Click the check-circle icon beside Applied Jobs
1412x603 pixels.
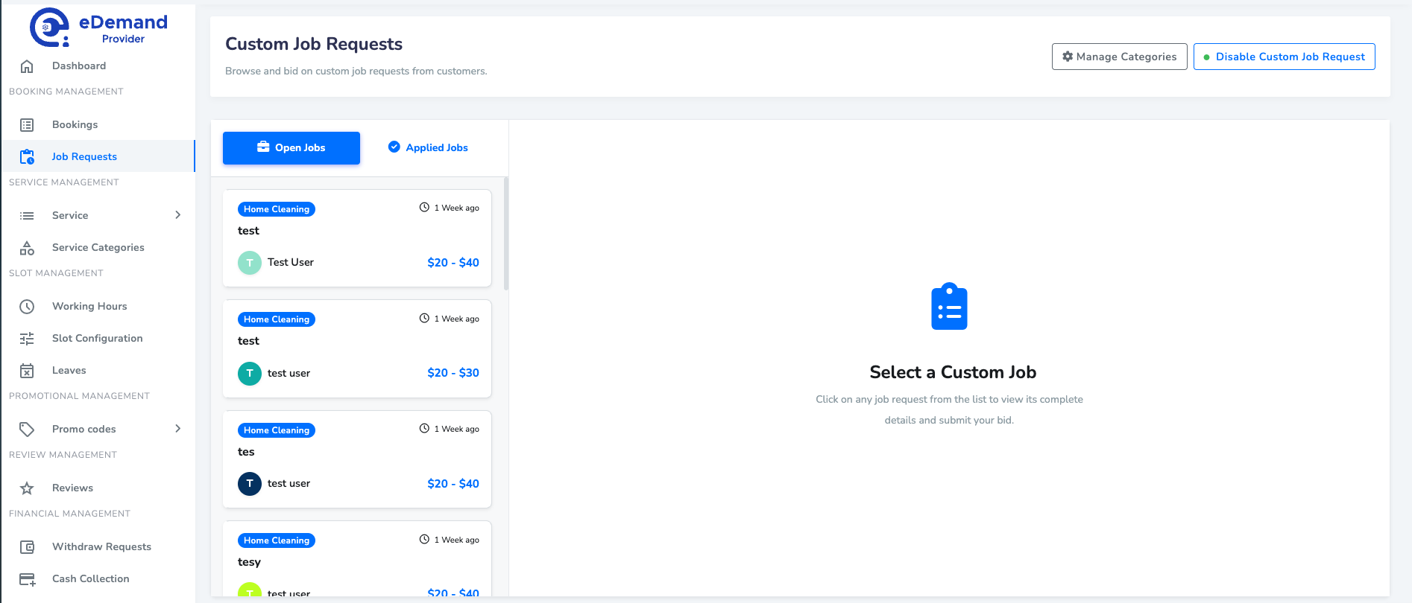click(394, 147)
